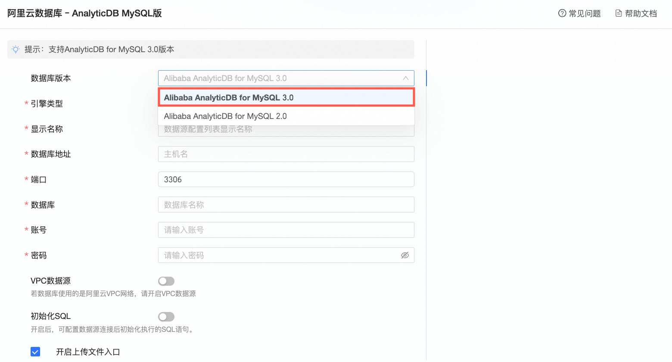Click the 开启上传文件入口 label text

[x=88, y=352]
